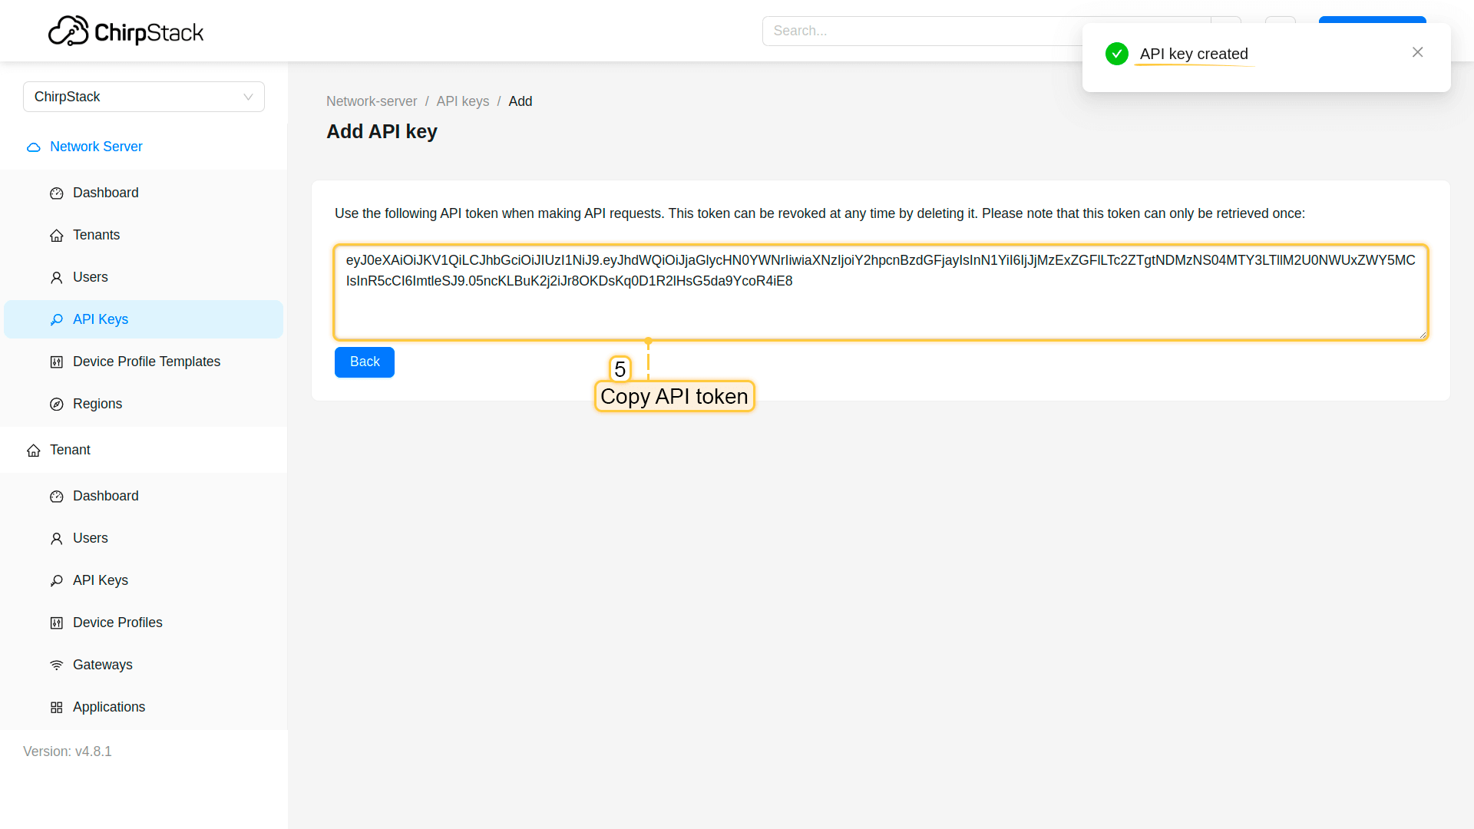Open the ChirpStack tenant selector dropdown

[x=131, y=97]
